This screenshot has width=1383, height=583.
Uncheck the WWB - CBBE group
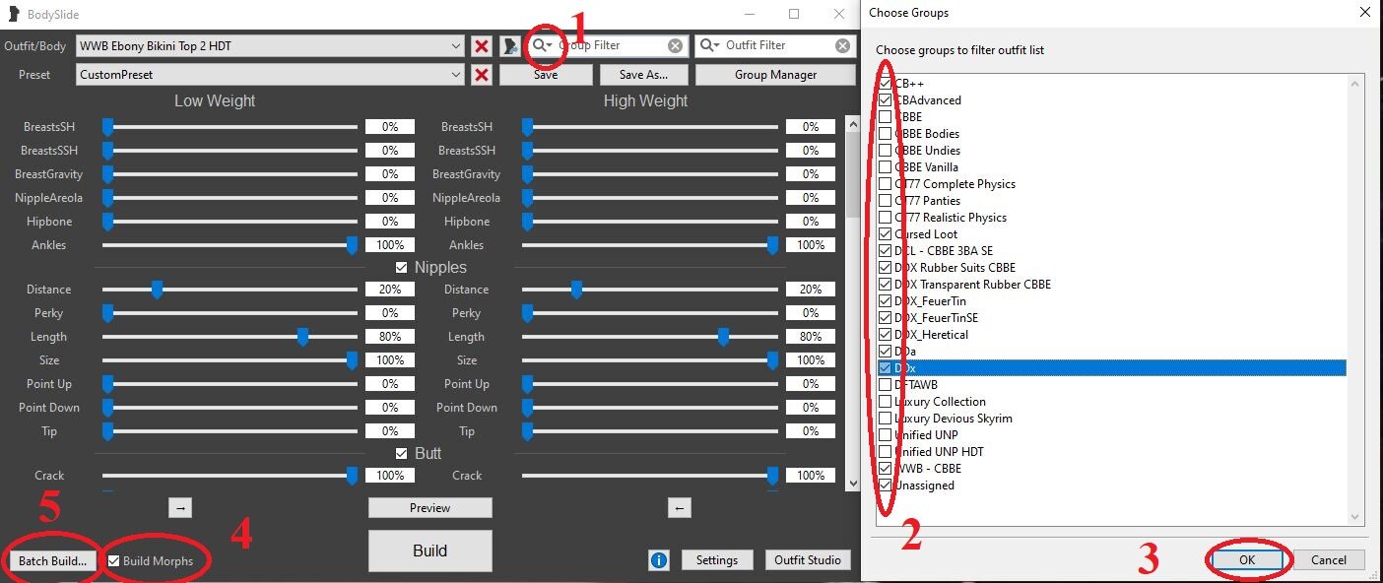click(x=886, y=469)
